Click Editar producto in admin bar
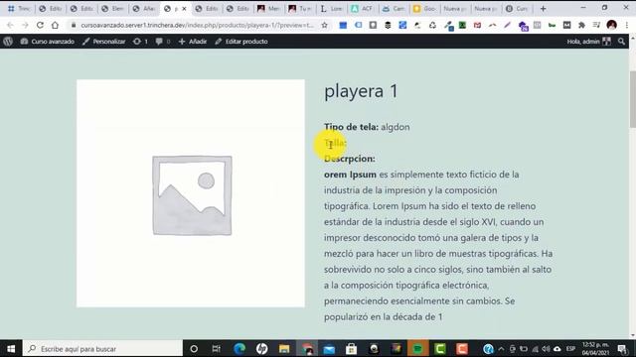Screen dimensions: 636x357 click(x=241, y=42)
